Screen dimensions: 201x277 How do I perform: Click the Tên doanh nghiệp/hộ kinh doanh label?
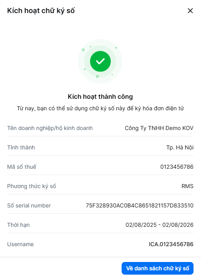click(50, 128)
